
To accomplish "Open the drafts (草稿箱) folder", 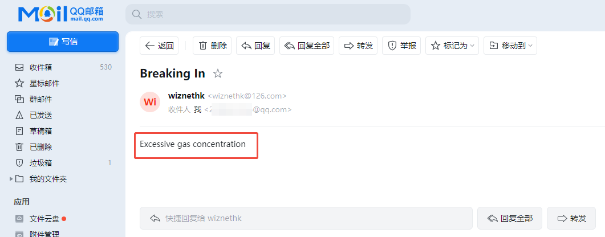I will coord(40,131).
